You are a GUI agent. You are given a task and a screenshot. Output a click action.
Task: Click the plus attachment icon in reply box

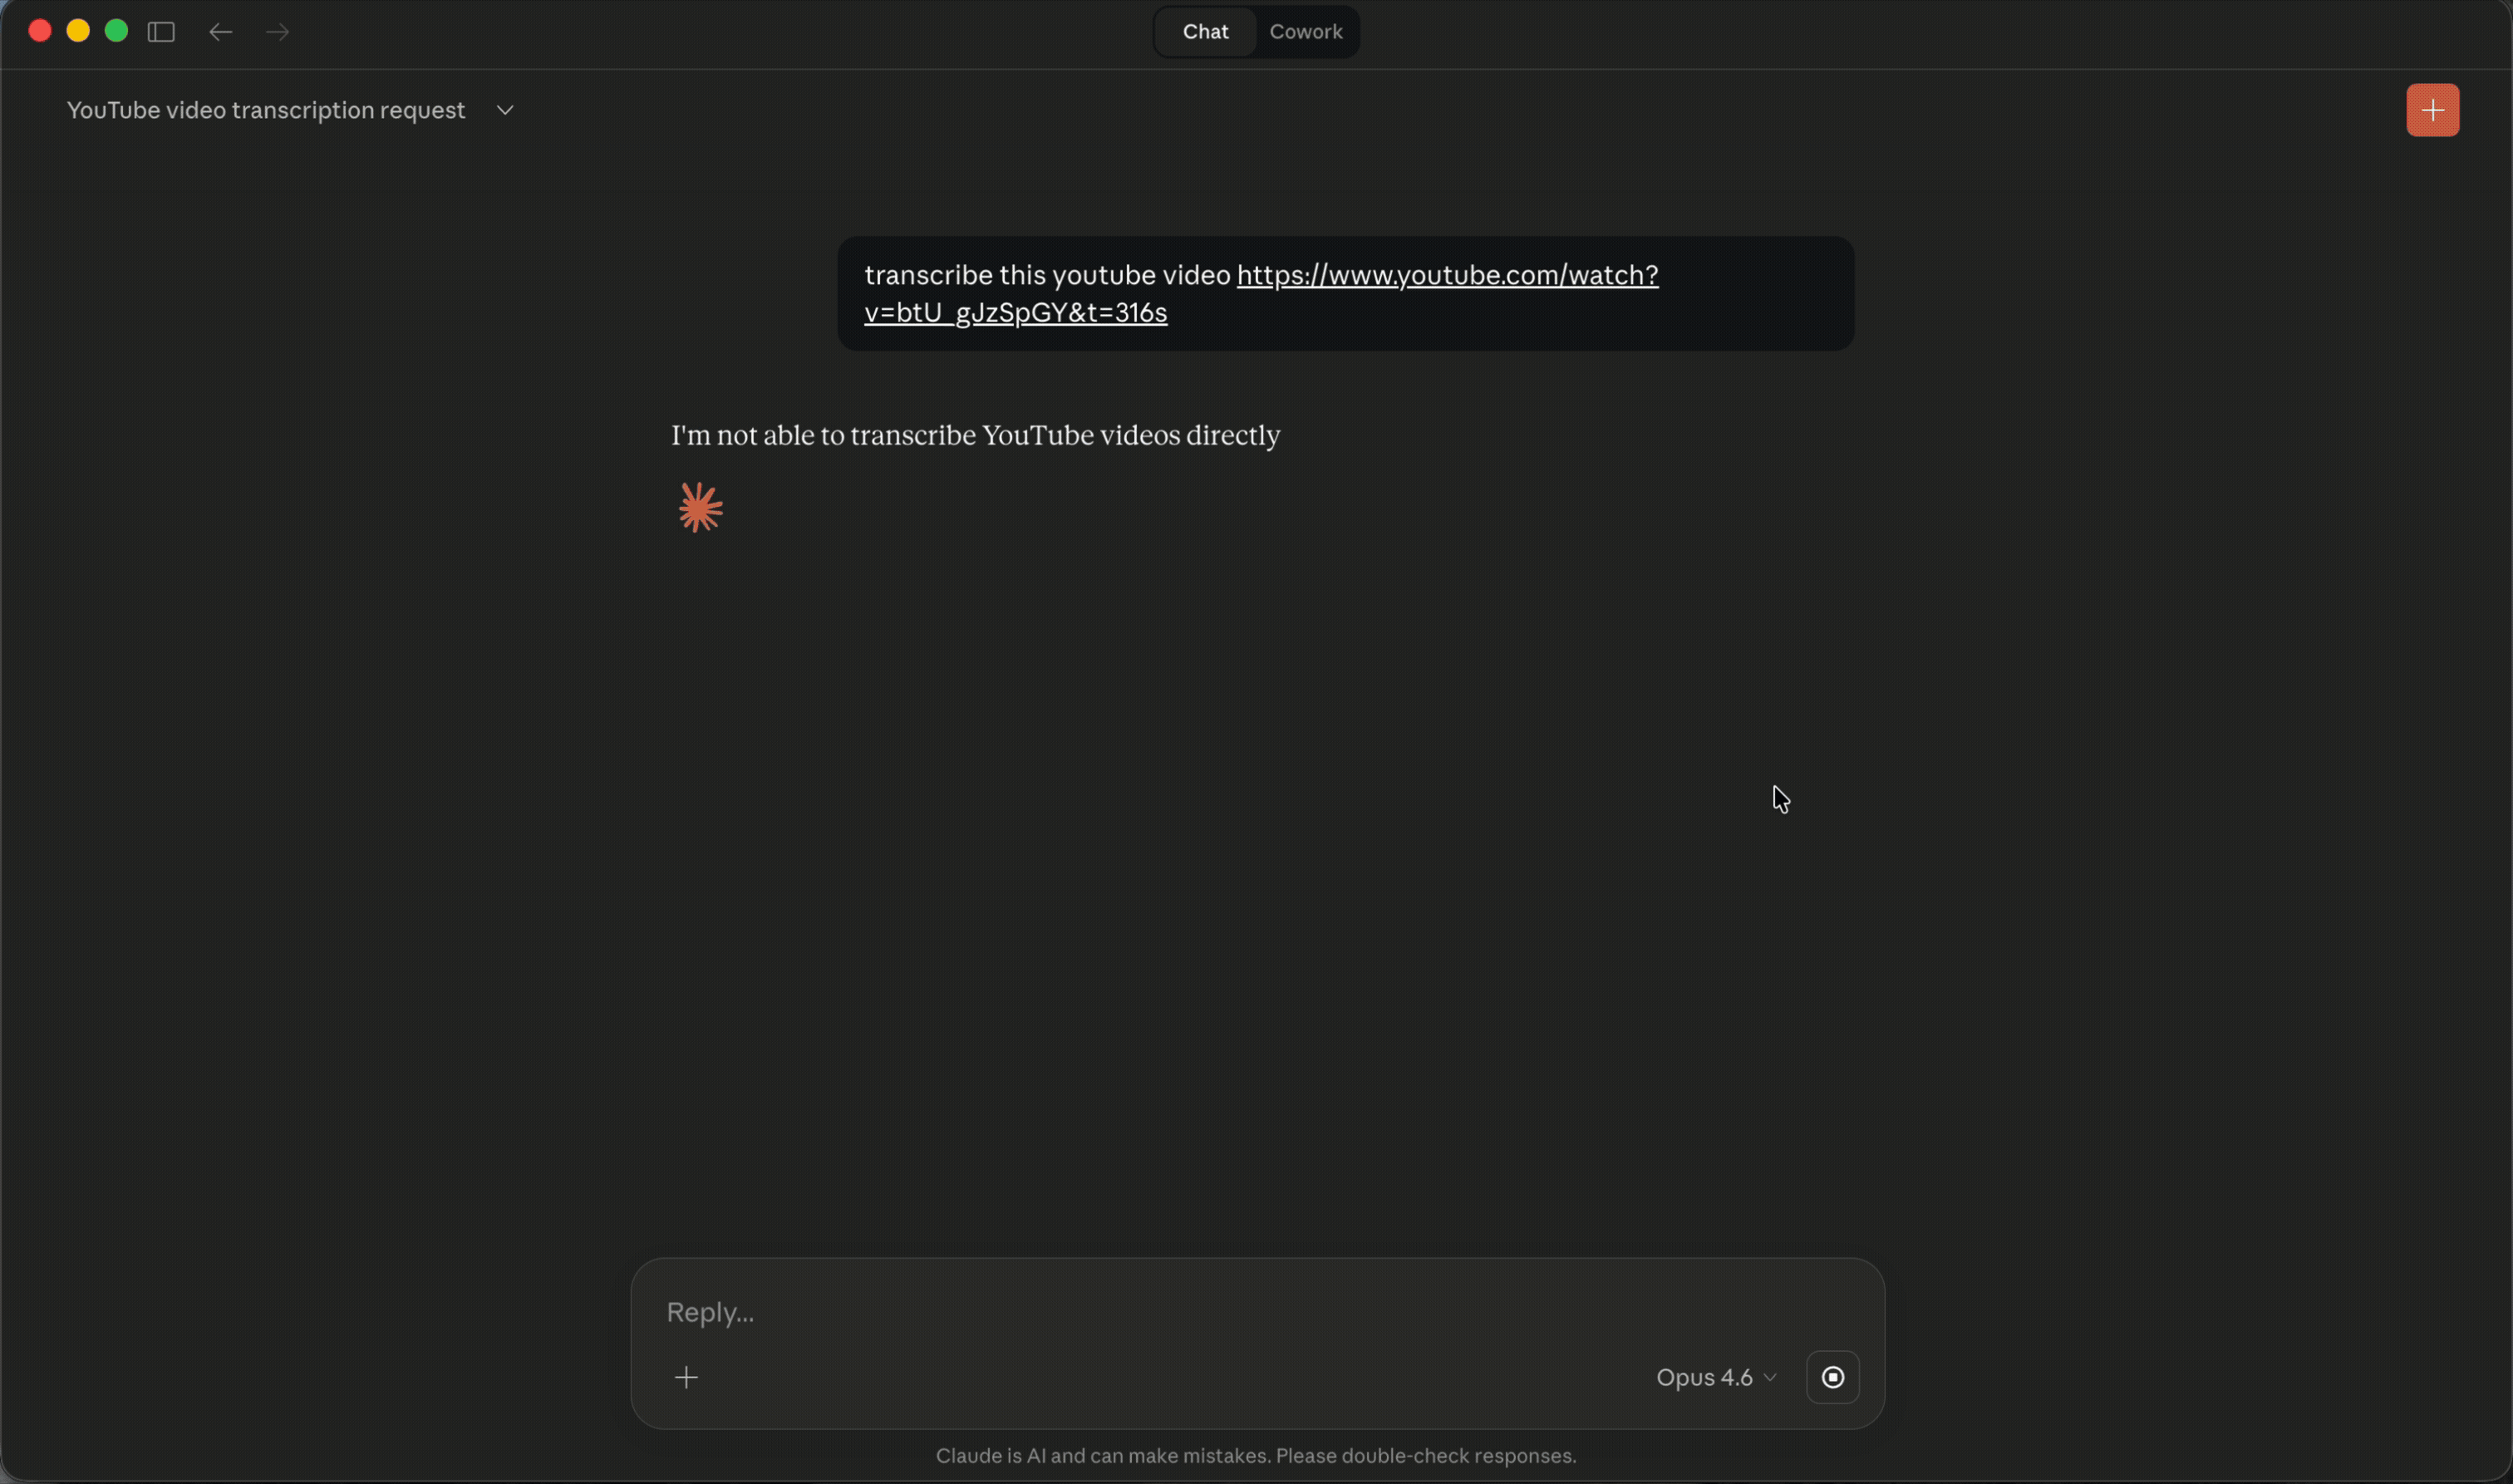point(686,1377)
